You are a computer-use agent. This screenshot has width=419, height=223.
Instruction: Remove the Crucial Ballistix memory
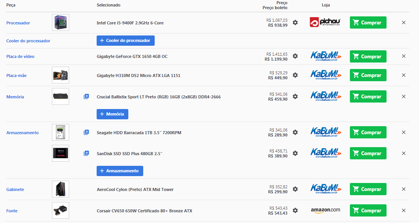tap(403, 96)
